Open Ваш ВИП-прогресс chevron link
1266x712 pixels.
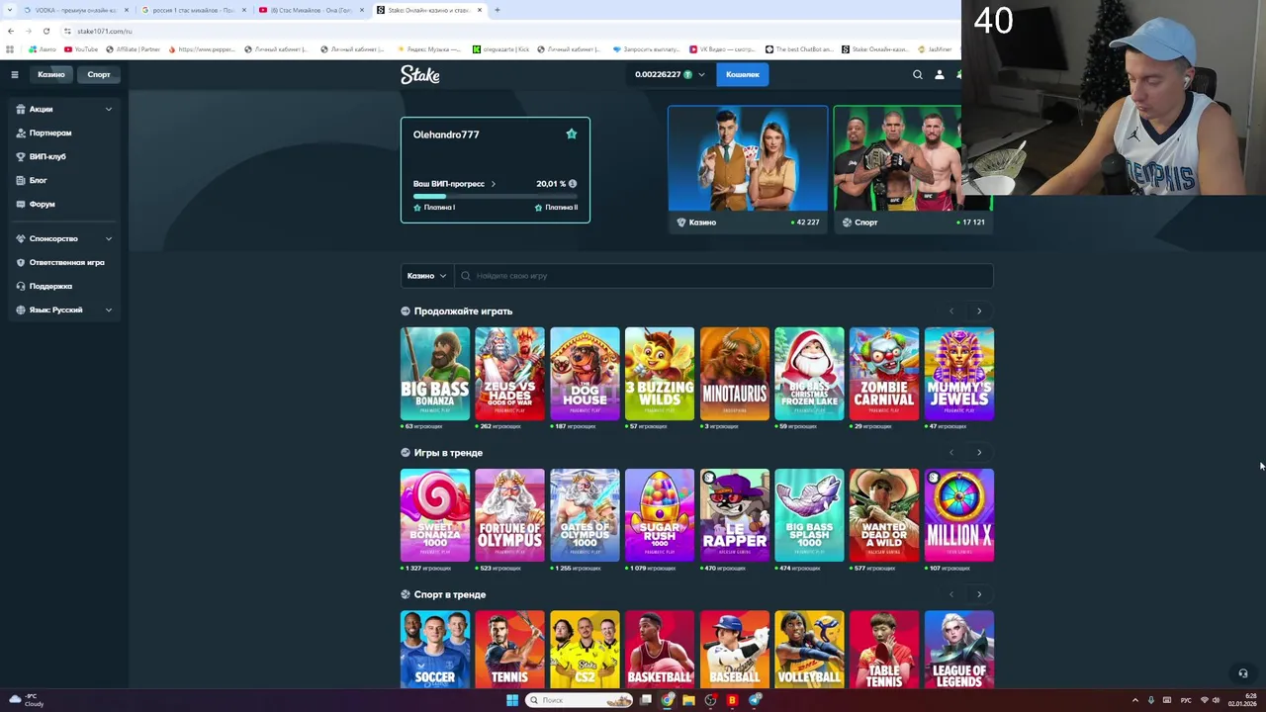click(494, 184)
